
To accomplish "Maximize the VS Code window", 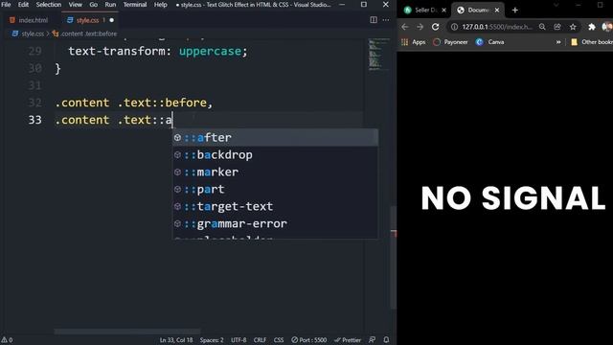I will point(364,5).
